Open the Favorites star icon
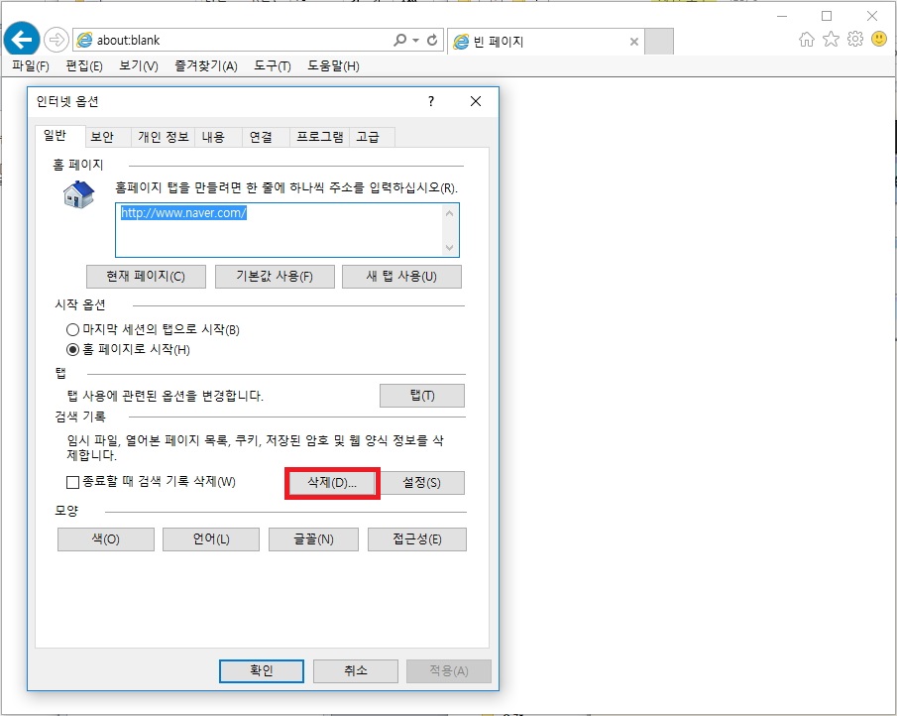The image size is (897, 716). pyautogui.click(x=831, y=40)
